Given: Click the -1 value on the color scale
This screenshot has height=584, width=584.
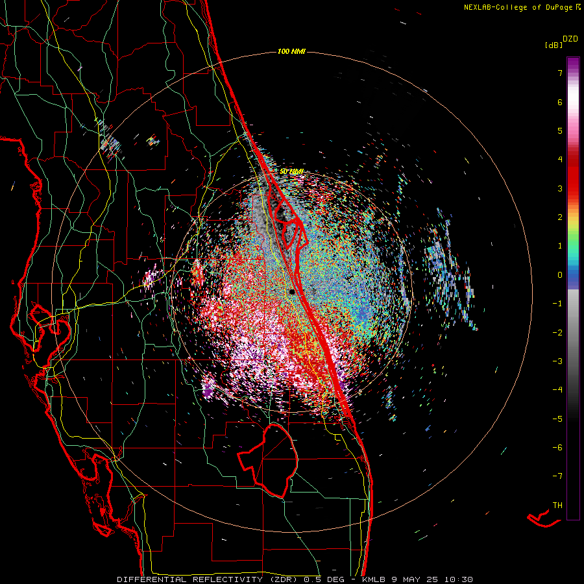Looking at the screenshot, I should 557,304.
